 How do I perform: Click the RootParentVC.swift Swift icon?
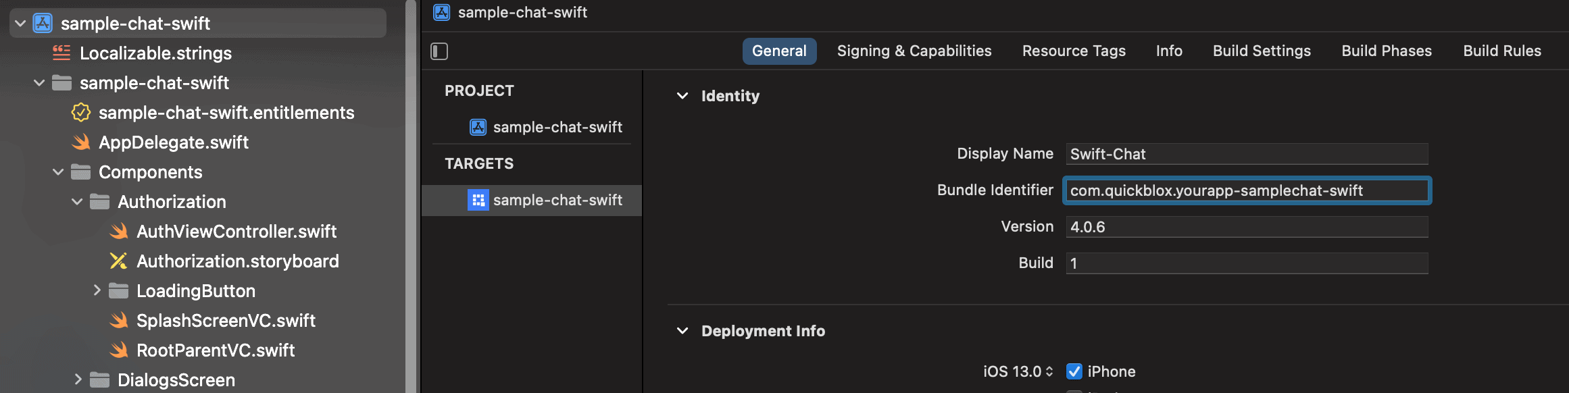pyautogui.click(x=118, y=350)
